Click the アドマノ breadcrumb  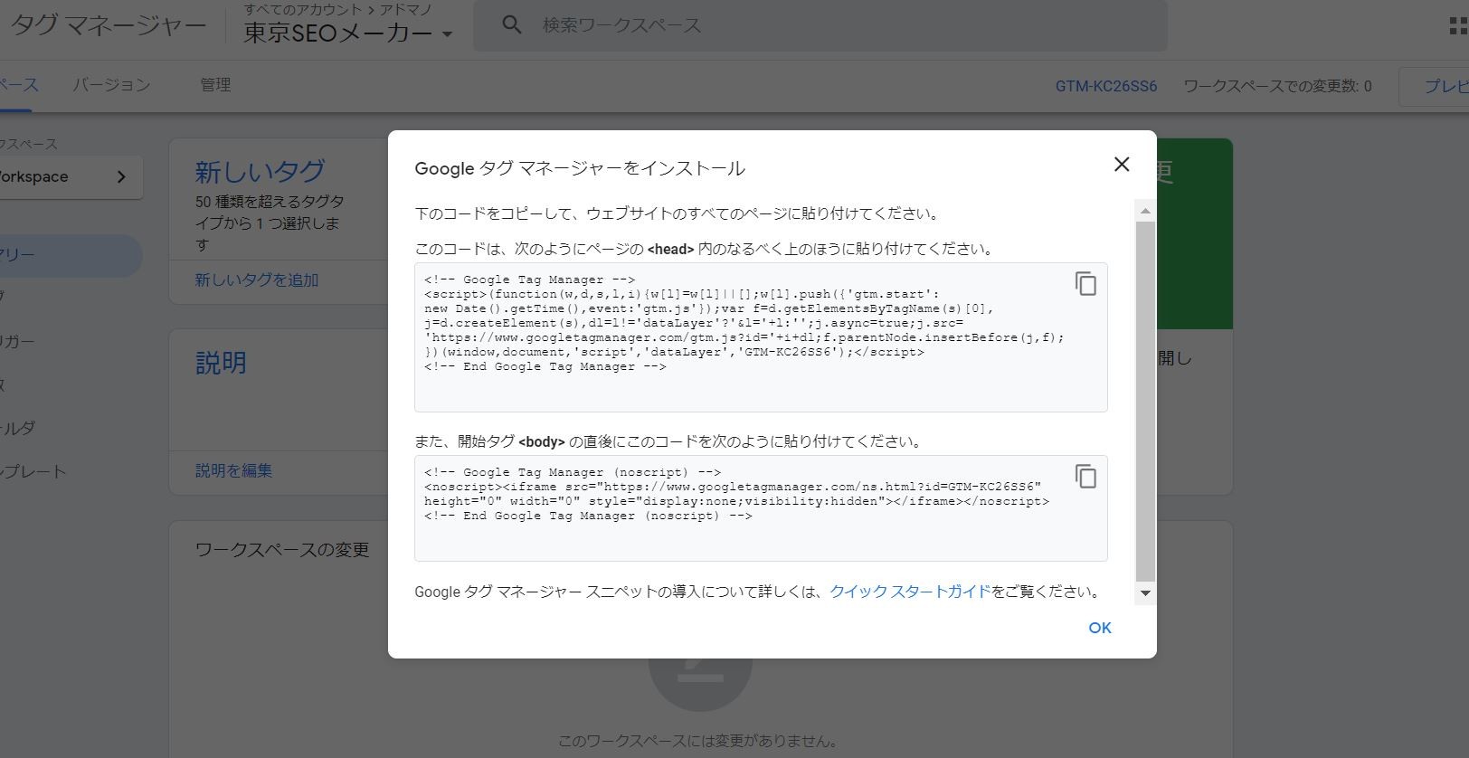tap(406, 9)
